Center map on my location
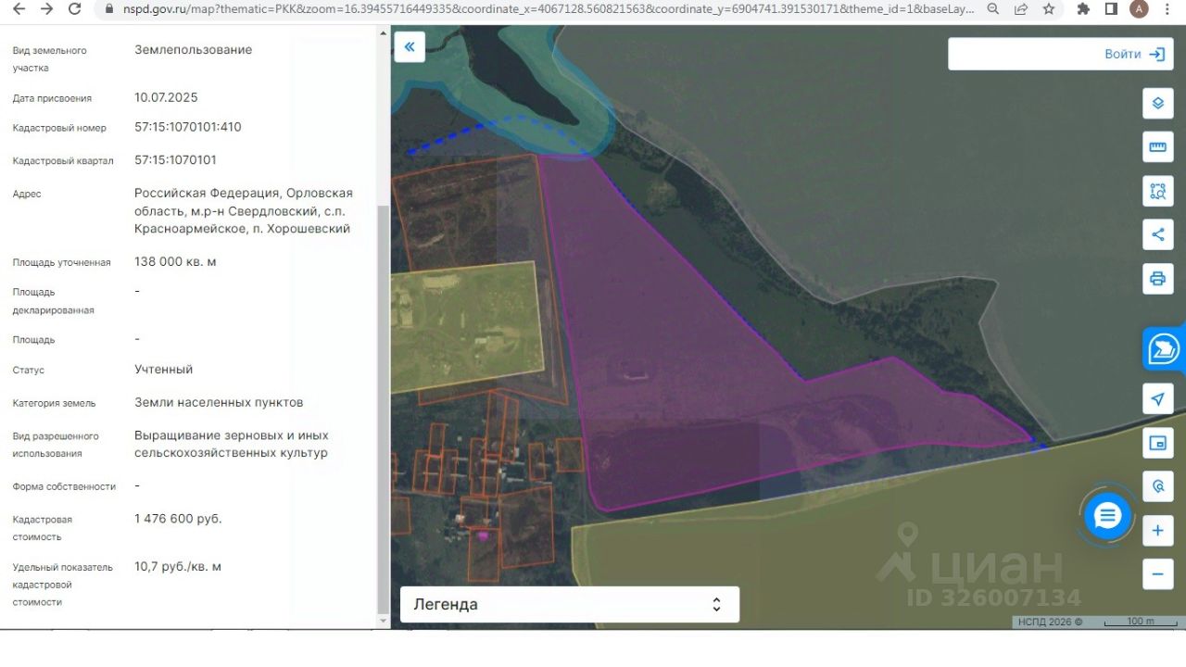Screen dimensions: 1186x667 [x=1157, y=399]
